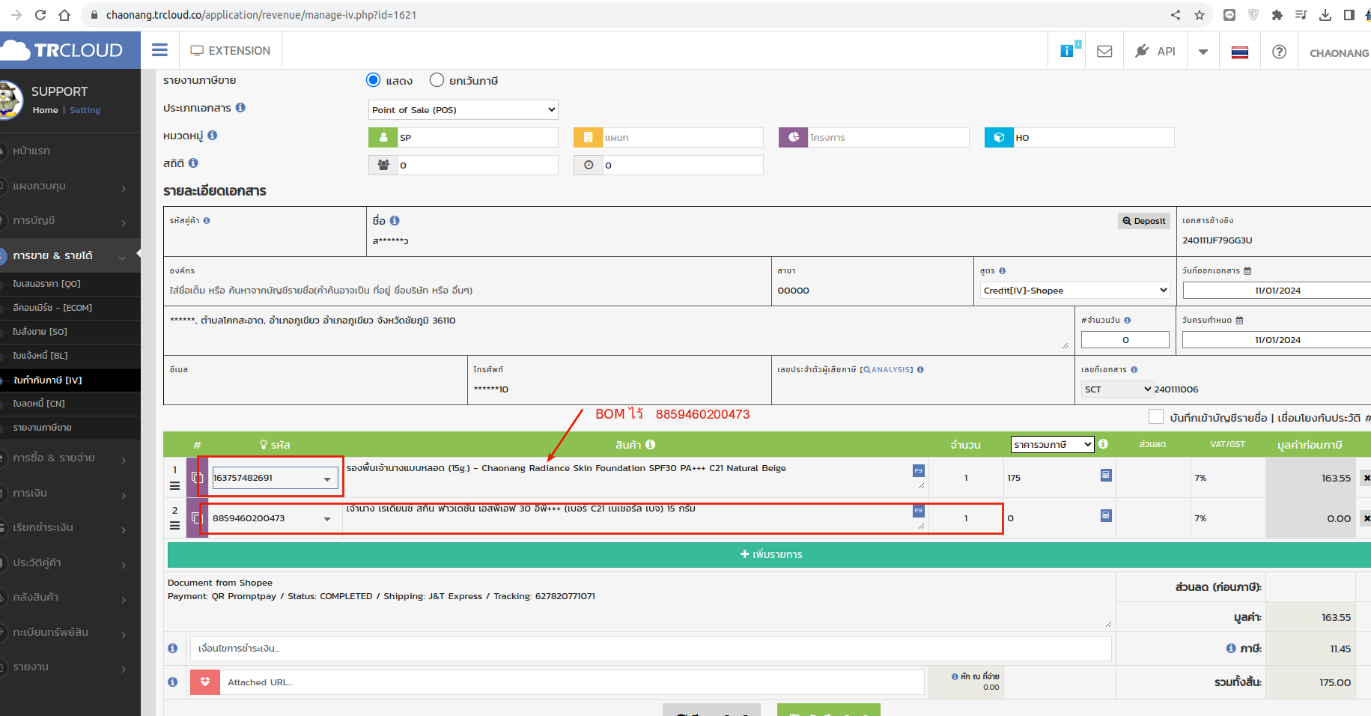Click the F9 icon in row 2 product
Image resolution: width=1371 pixels, height=716 pixels.
pyautogui.click(x=918, y=510)
